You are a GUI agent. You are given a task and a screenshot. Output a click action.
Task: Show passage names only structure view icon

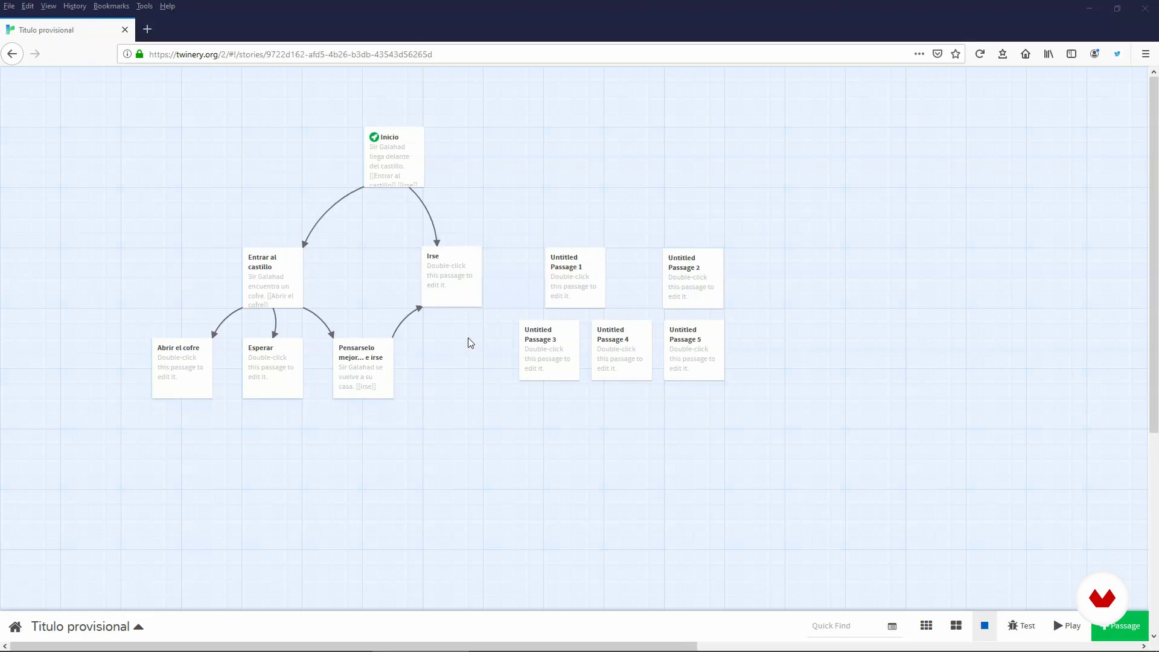click(x=892, y=626)
